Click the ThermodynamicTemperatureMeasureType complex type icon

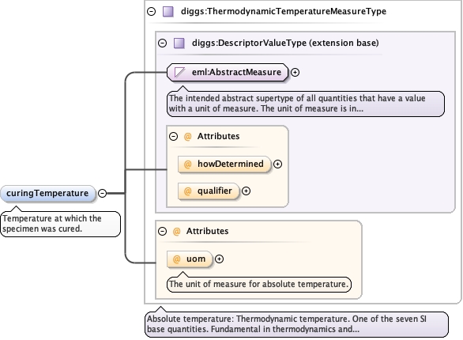click(x=168, y=12)
